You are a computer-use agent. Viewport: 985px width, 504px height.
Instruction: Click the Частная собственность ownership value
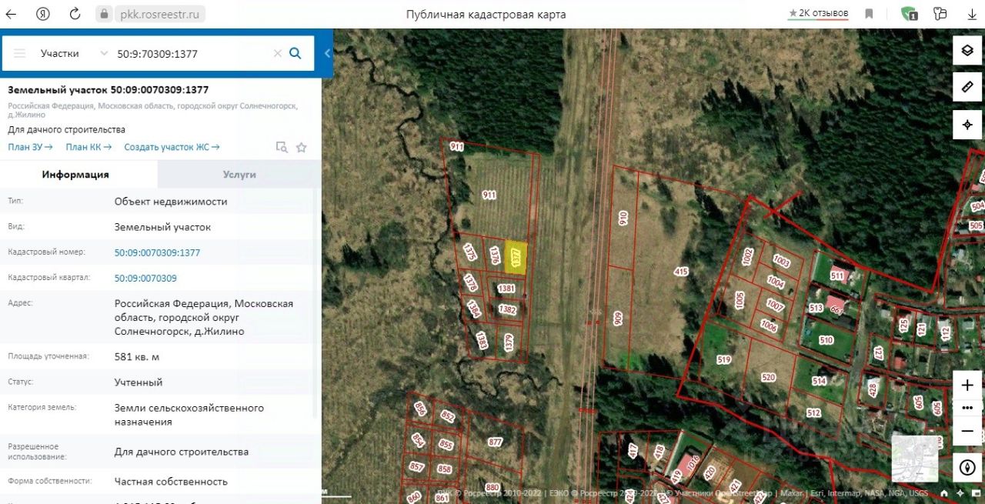point(171,482)
